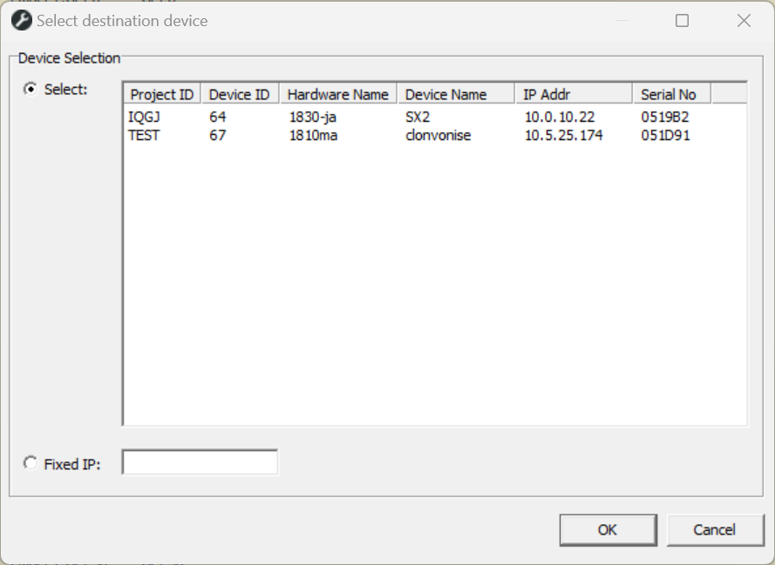Image resolution: width=775 pixels, height=565 pixels.
Task: Click the application icon in the title bar
Action: 20,20
